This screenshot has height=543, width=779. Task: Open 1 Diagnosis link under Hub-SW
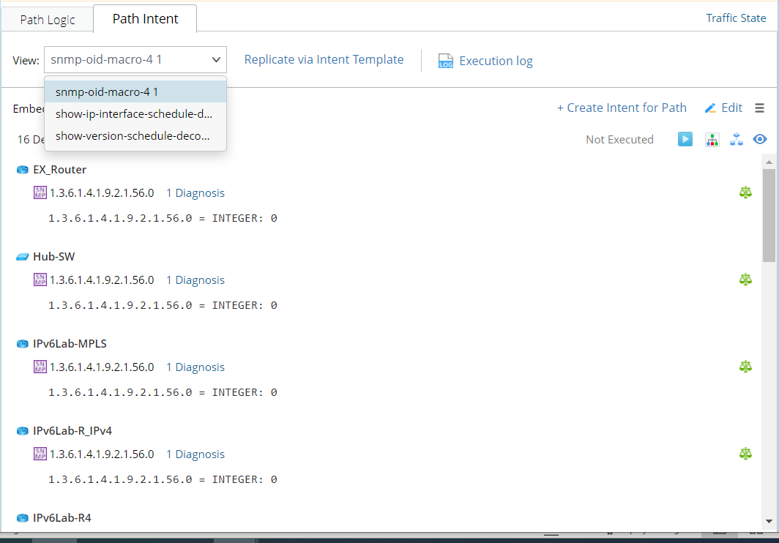pos(195,280)
